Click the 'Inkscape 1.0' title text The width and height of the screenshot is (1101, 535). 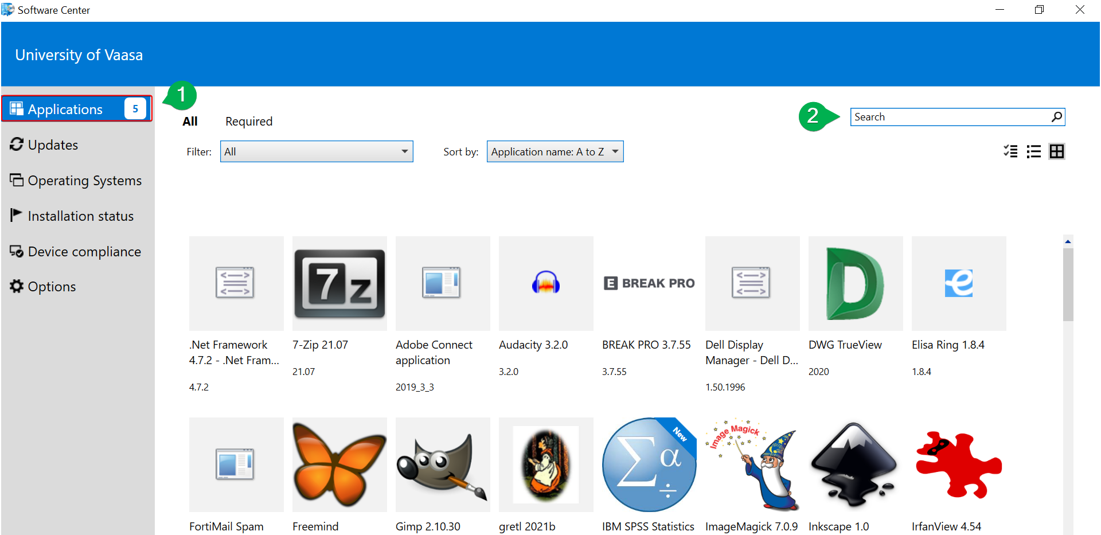pos(839,526)
